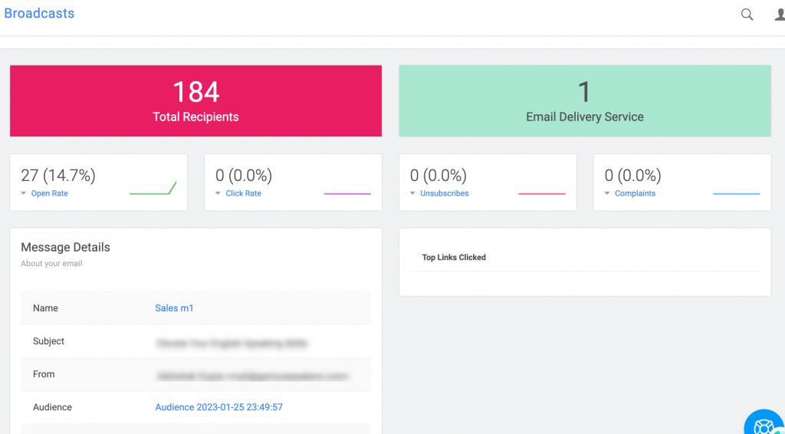Expand the Complaints dropdown arrow
Viewport: 785px width, 434px height.
[607, 193]
